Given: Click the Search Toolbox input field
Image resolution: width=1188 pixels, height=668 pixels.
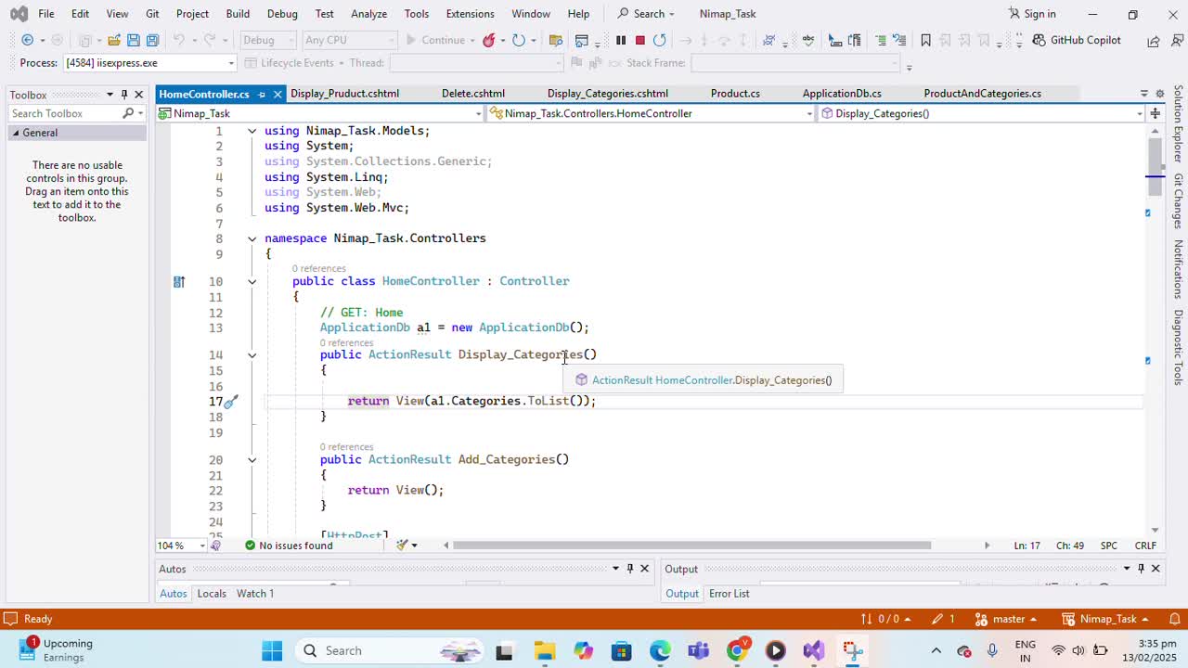Looking at the screenshot, I should [63, 113].
